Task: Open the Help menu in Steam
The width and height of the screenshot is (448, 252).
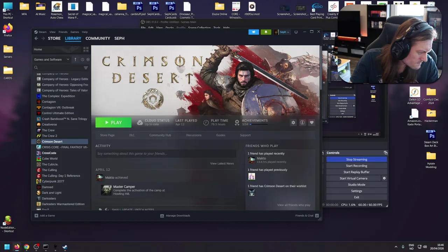Action: coord(85,32)
